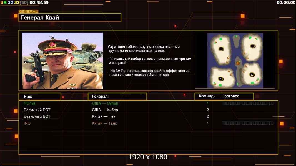The image size is (296, 166).
Task: Click team number 1 in the PCnya row
Action: point(207,103)
